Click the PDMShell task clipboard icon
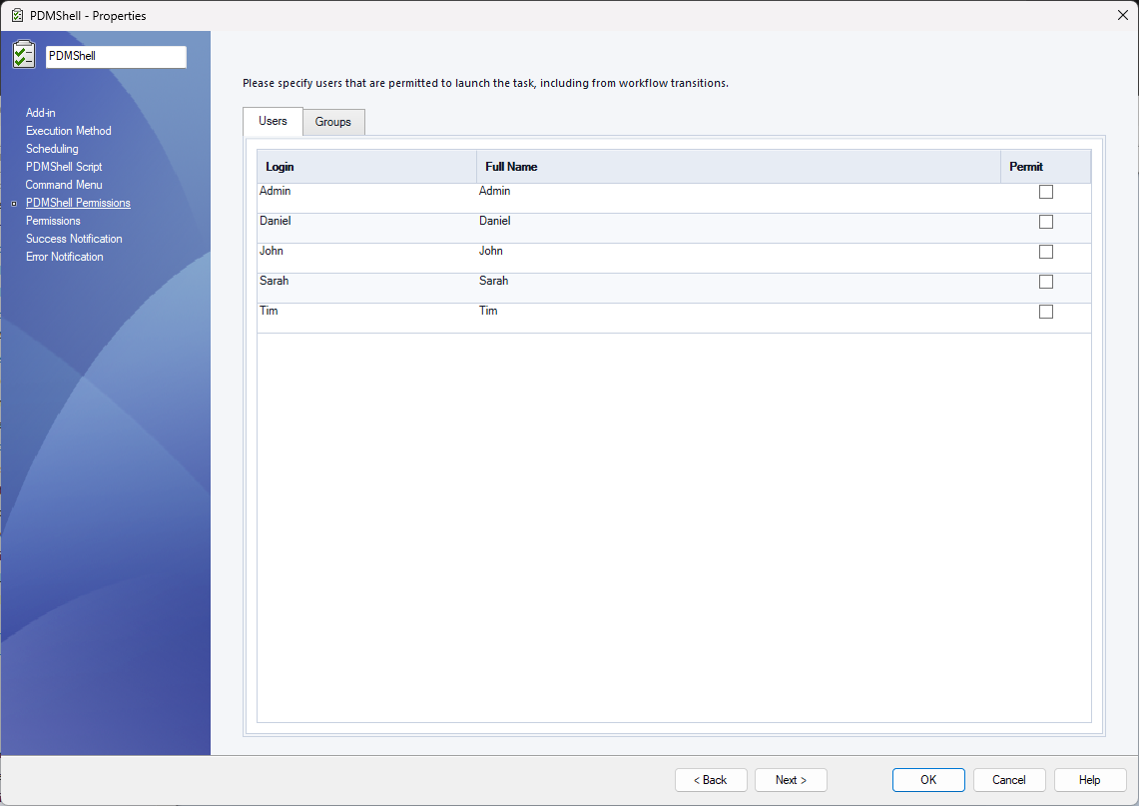The width and height of the screenshot is (1139, 806). [23, 55]
